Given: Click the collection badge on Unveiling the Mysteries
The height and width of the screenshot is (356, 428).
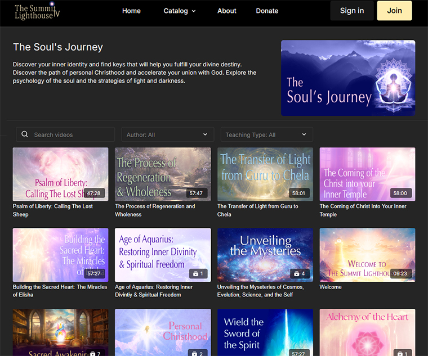Looking at the screenshot, I should point(300,273).
